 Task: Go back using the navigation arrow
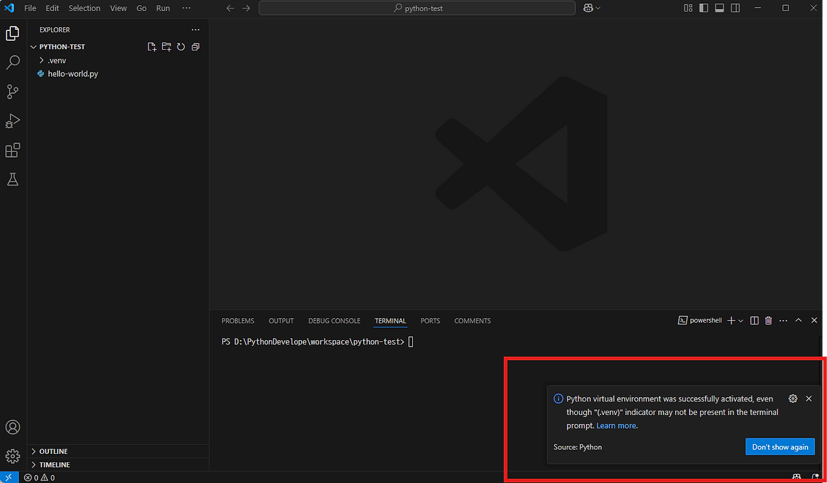(230, 8)
